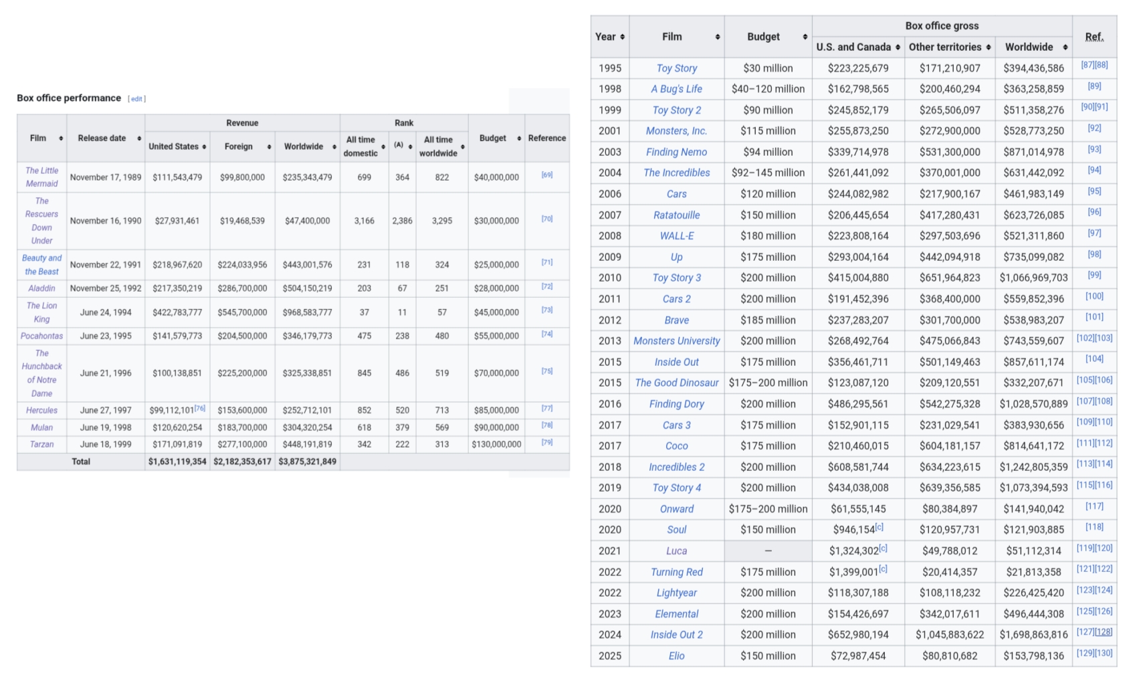Follow the Toy Story 3 link
The width and height of the screenshot is (1131, 681).
[x=676, y=278]
